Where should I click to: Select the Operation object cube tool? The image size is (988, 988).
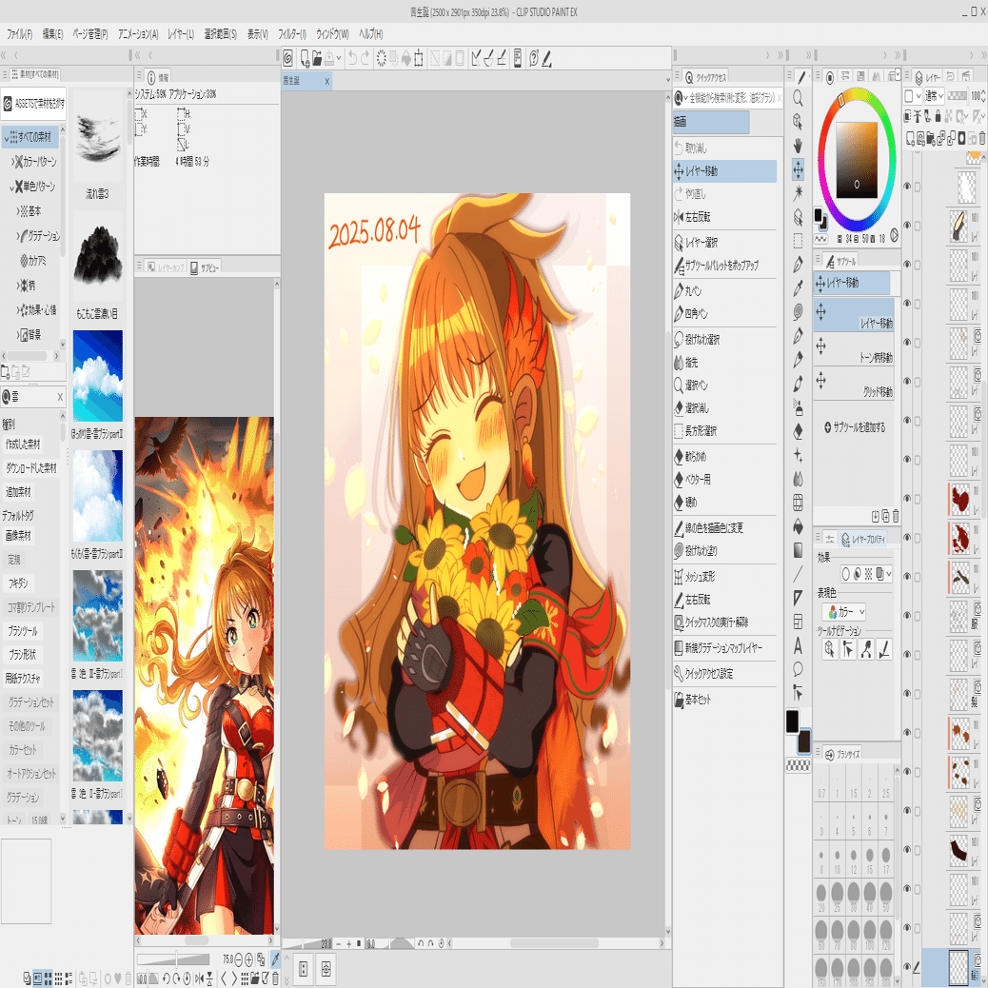pos(798,122)
